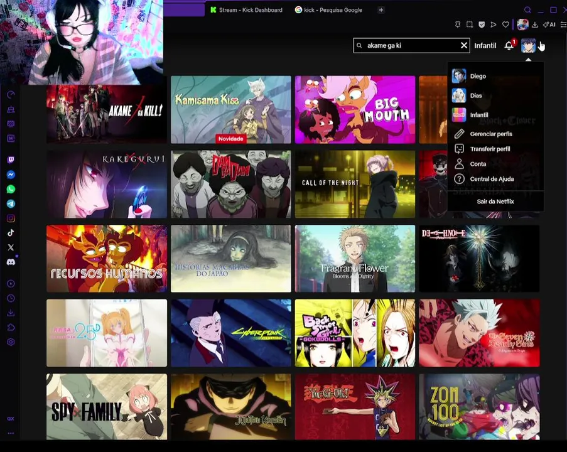Open Telegram sidebar panel

click(x=11, y=203)
